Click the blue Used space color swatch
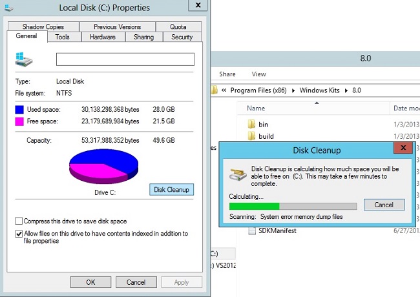The width and height of the screenshot is (420, 297). pos(21,108)
